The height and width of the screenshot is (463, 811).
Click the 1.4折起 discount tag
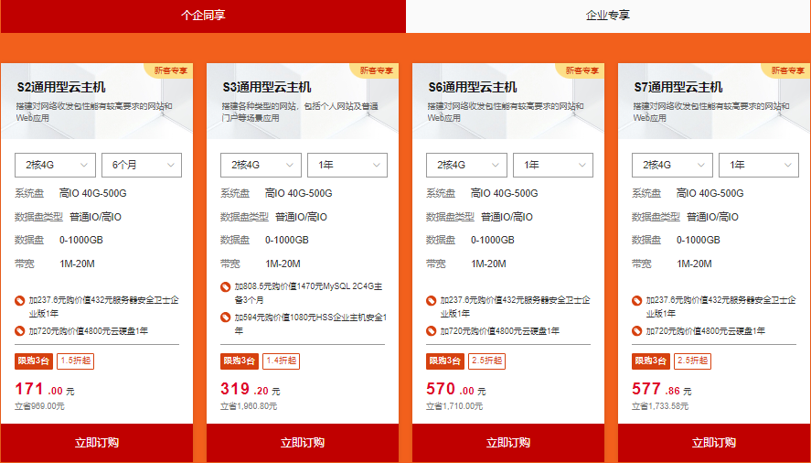(282, 361)
